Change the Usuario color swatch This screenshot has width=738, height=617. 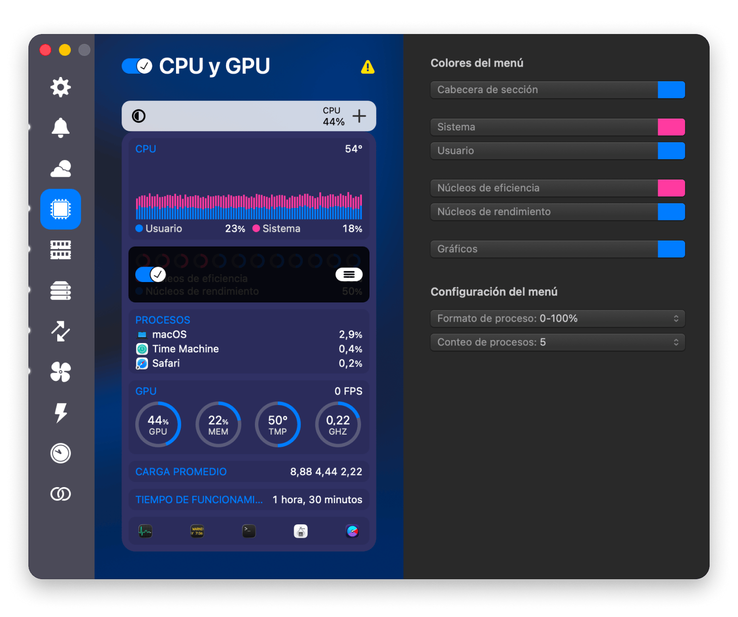(x=671, y=151)
